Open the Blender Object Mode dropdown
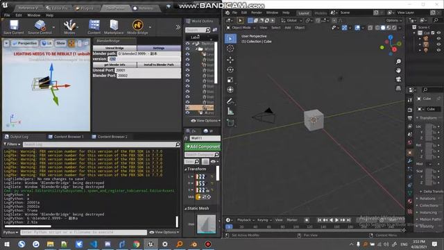Screen dimensions: 444x250 pyautogui.click(x=241, y=28)
